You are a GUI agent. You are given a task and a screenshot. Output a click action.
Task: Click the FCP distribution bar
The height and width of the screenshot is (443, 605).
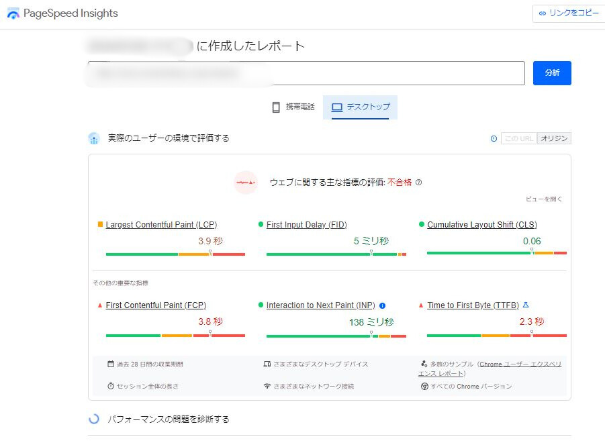[175, 336]
